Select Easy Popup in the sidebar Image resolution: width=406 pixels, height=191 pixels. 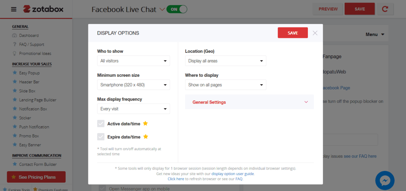click(29, 73)
